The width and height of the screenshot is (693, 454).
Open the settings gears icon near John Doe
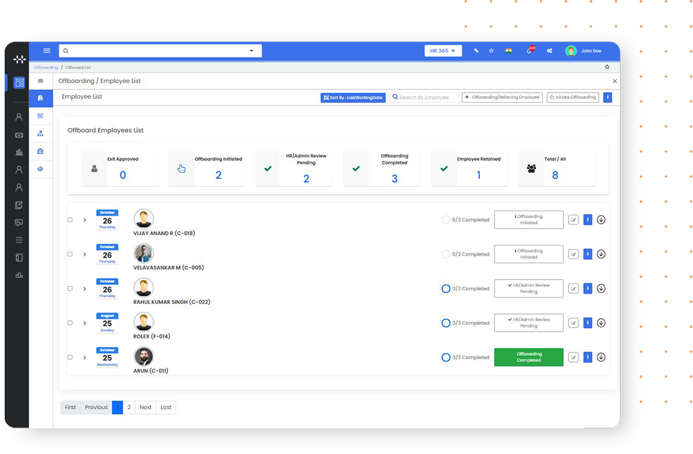tap(549, 51)
